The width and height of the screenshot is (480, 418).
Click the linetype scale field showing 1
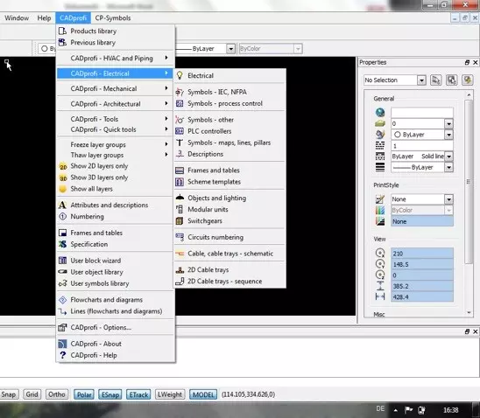click(x=422, y=146)
